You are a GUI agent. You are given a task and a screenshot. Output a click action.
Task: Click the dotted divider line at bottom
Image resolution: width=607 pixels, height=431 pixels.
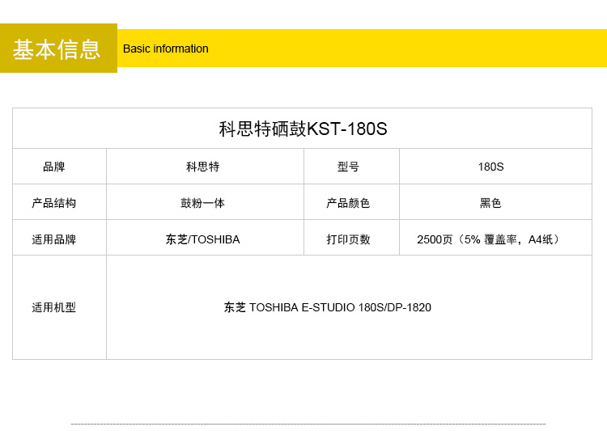[308, 424]
